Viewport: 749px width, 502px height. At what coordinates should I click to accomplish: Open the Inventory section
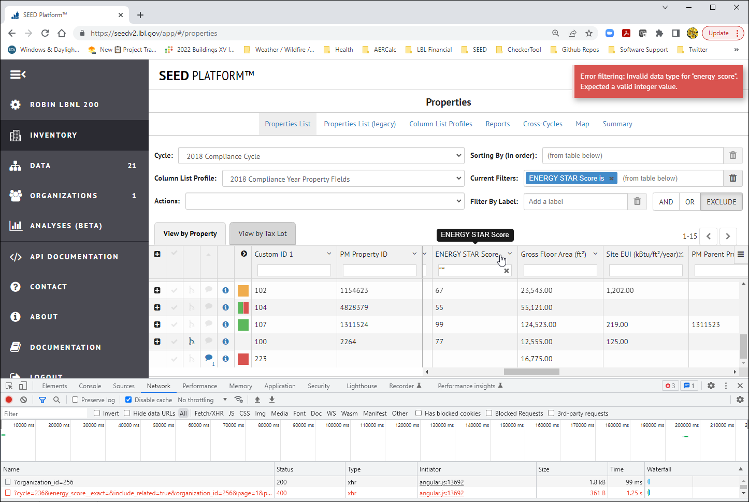(75, 135)
